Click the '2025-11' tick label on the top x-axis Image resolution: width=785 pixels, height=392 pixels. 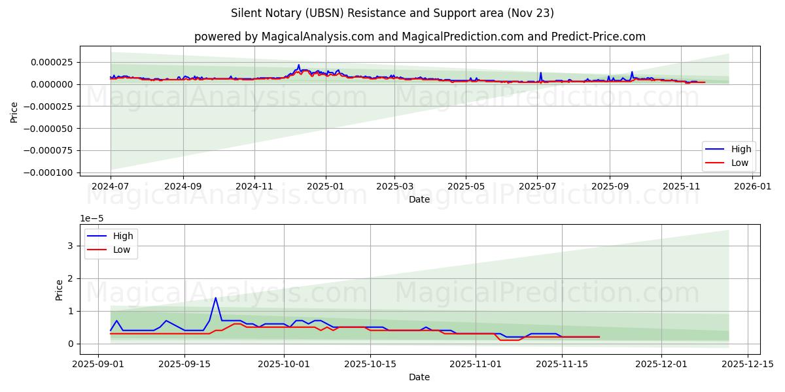(681, 187)
